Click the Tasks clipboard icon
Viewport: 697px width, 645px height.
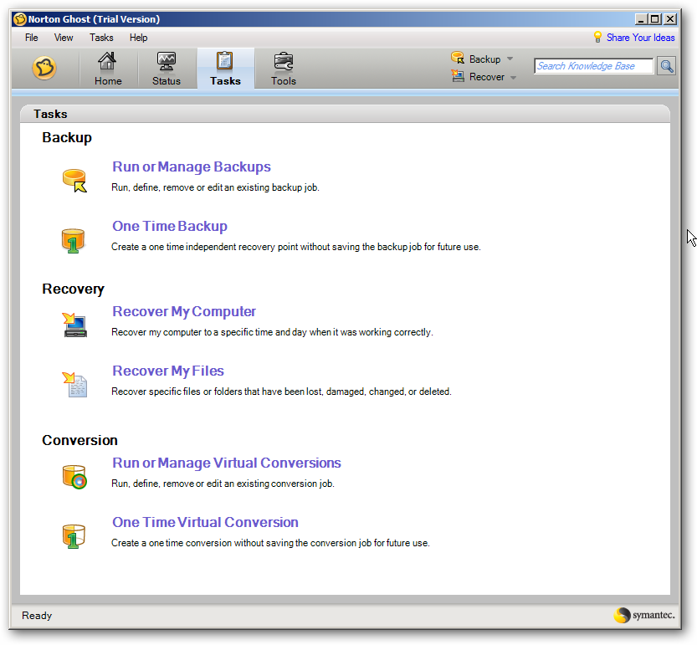(225, 61)
